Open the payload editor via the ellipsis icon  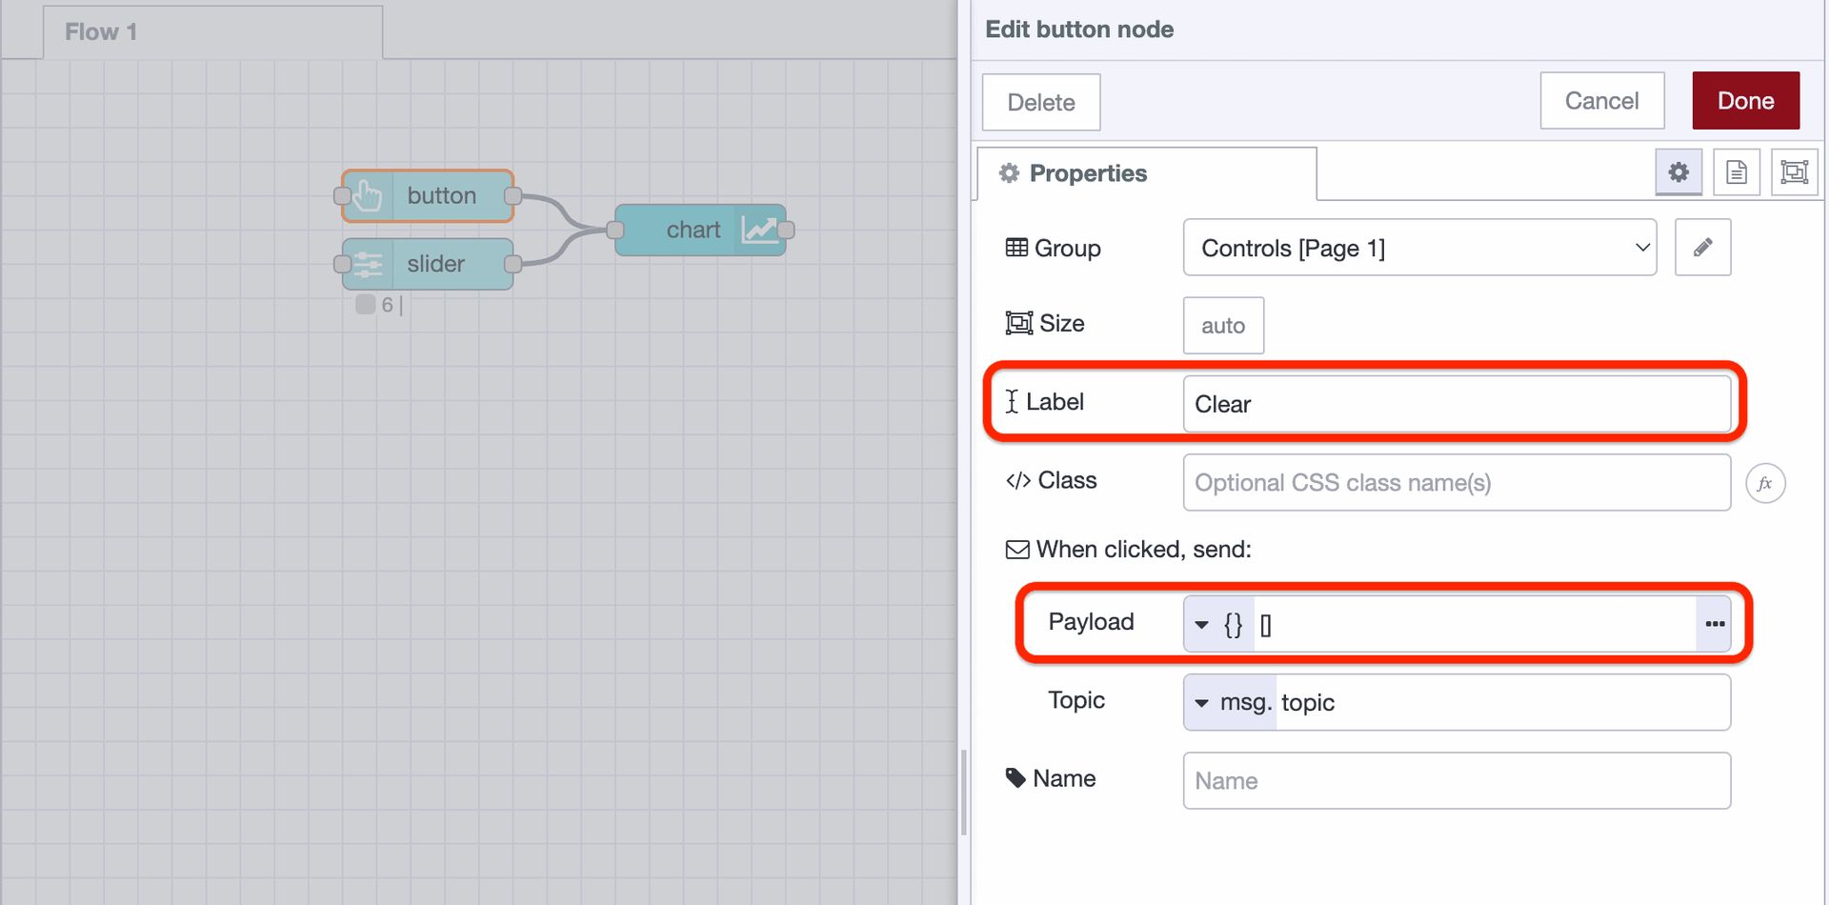coord(1715,623)
